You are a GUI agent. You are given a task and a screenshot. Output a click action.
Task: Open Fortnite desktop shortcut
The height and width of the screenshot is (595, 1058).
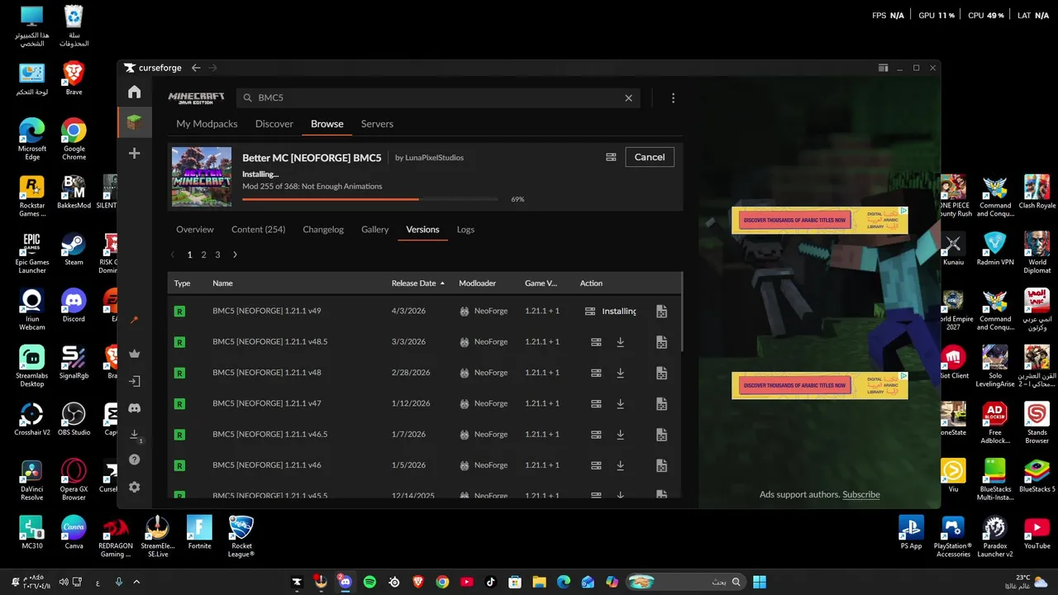pyautogui.click(x=199, y=533)
